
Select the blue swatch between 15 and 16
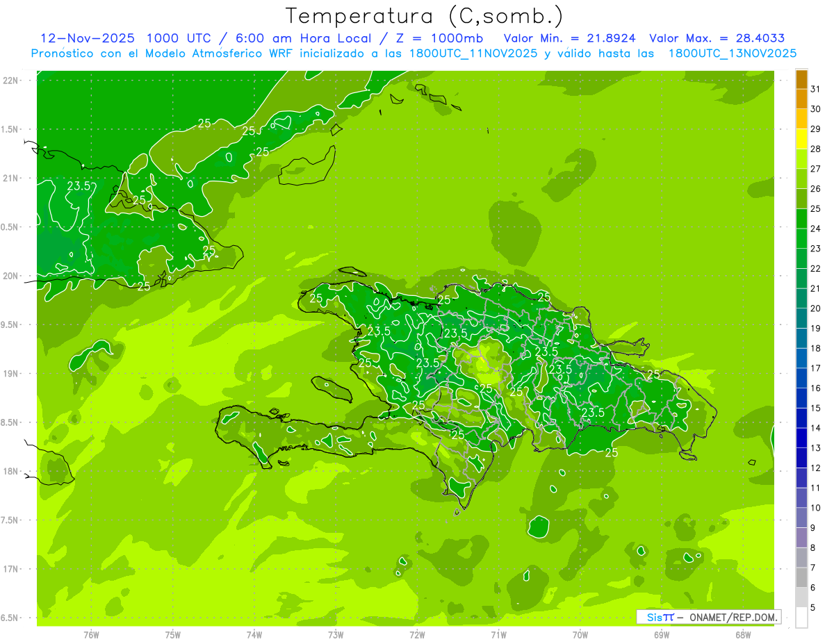pos(801,399)
